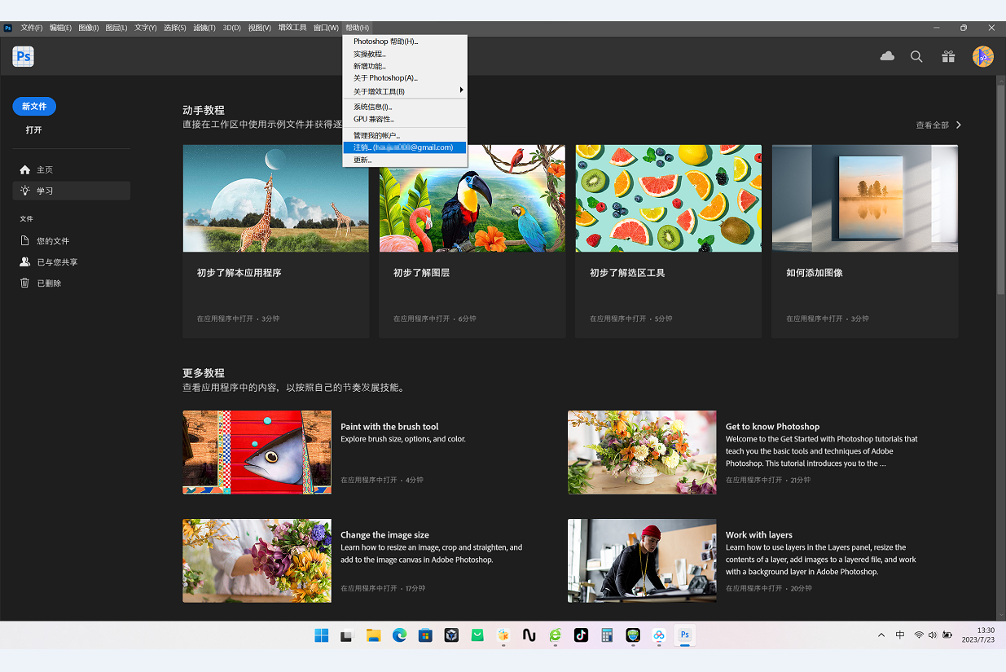Image resolution: width=1006 pixels, height=672 pixels.
Task: Choose 管理我的帐户... menu item
Action: pos(405,135)
